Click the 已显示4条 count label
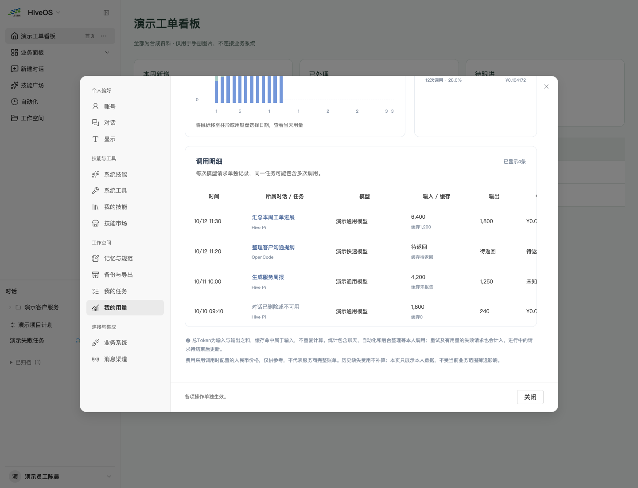 (x=515, y=161)
